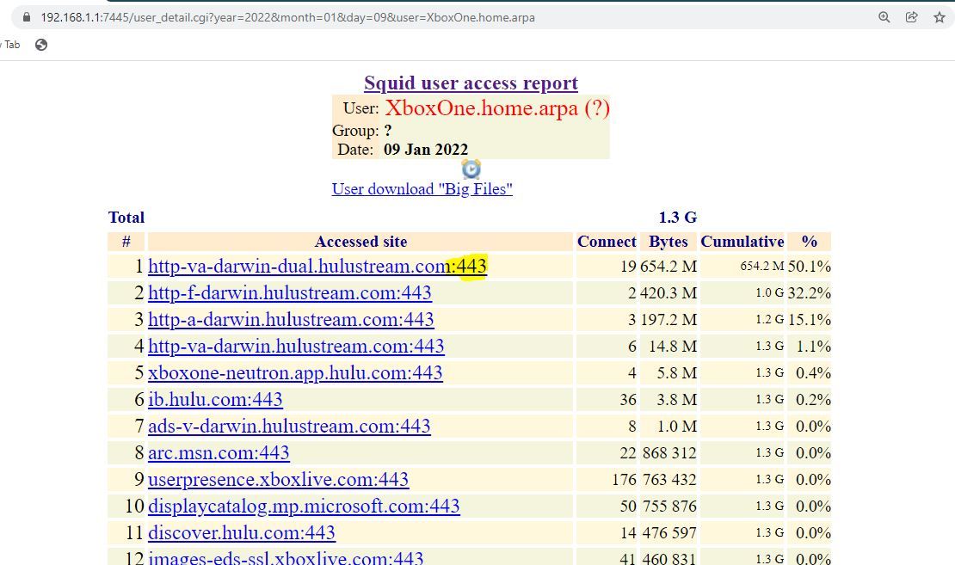The height and width of the screenshot is (565, 955).
Task: Open the alarm clock time report icon
Action: tap(471, 169)
